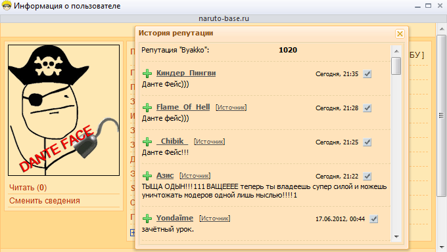Click the Dante Face pirate avatar image
The image size is (447, 252).
point(64,110)
